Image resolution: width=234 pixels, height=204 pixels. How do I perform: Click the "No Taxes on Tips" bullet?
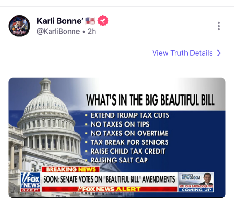[x=120, y=124]
